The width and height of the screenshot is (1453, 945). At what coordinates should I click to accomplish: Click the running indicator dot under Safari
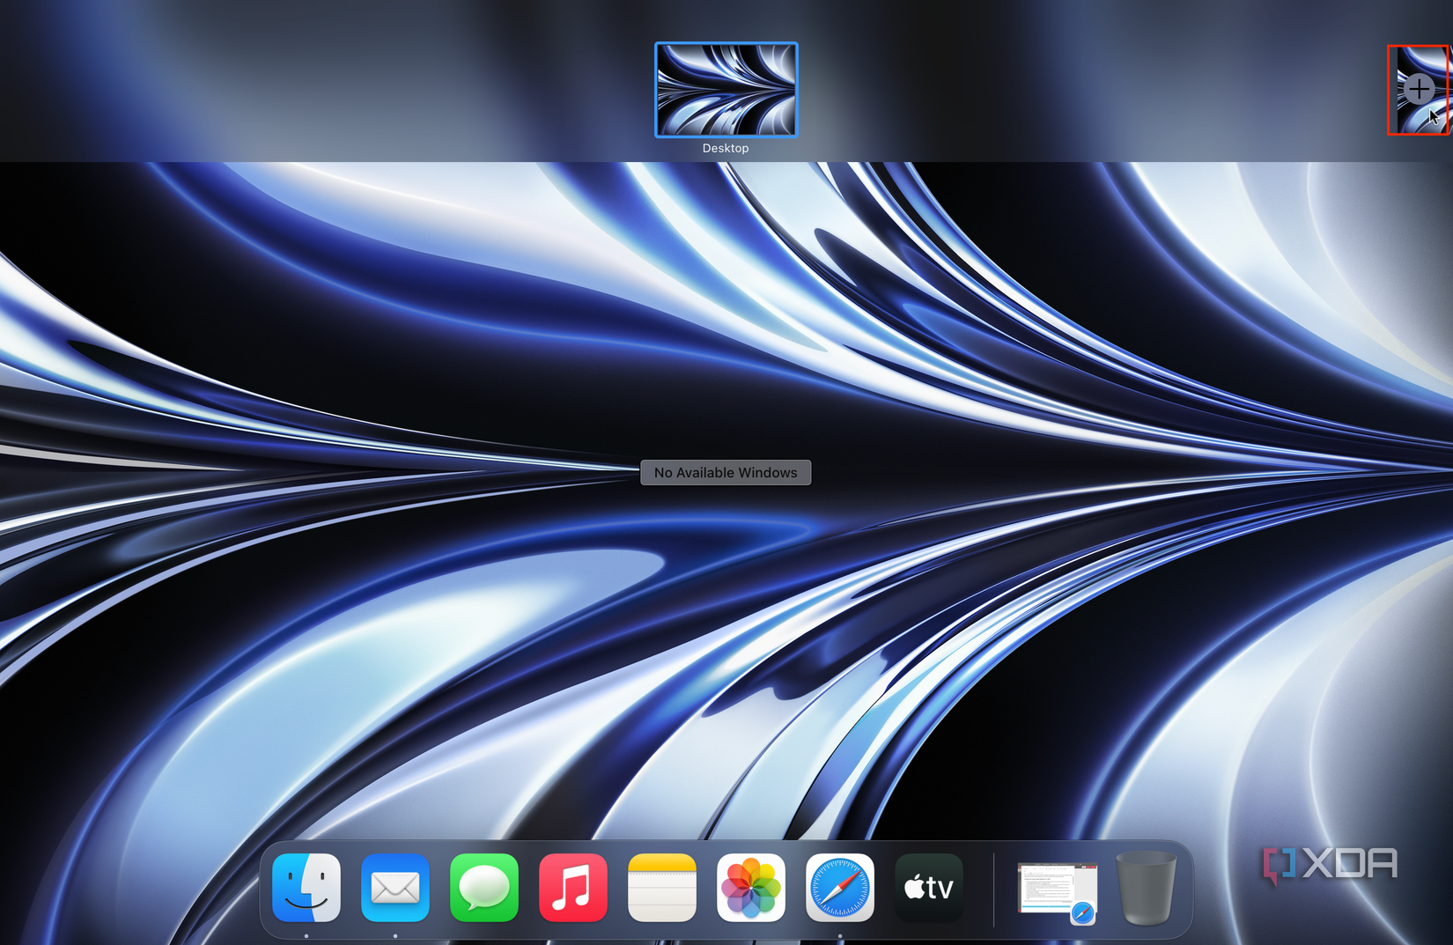tap(839, 937)
